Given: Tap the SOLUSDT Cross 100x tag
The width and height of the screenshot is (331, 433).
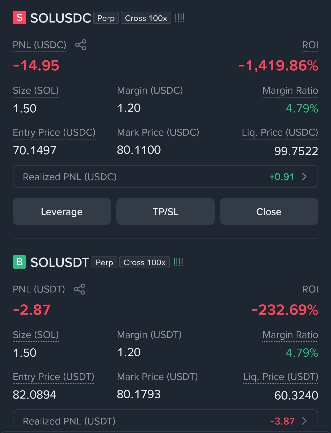Looking at the screenshot, I should click(x=144, y=262).
